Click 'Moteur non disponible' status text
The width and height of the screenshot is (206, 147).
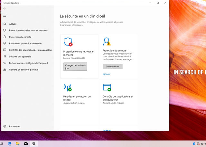pos(74,58)
